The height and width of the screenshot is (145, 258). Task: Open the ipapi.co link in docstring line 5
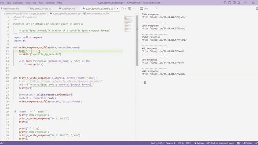click(x=54, y=31)
